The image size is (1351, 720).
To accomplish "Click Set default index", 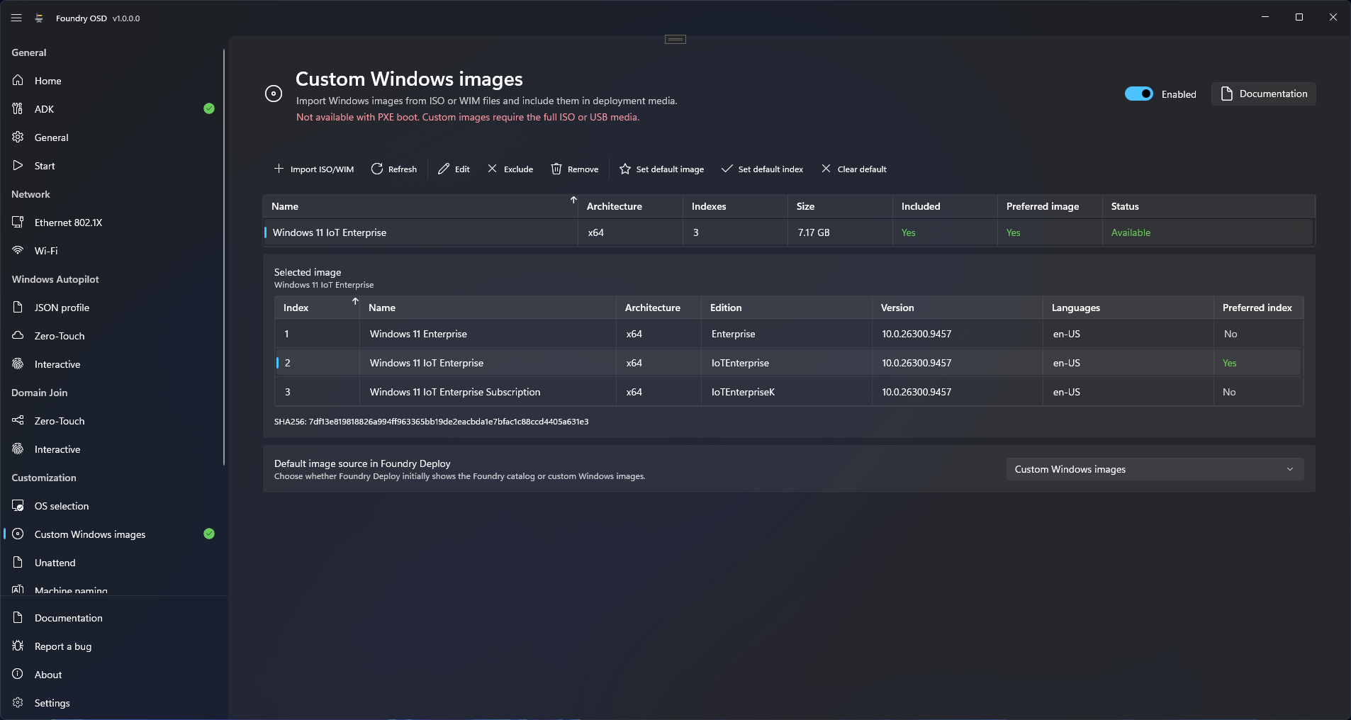I will [x=763, y=169].
